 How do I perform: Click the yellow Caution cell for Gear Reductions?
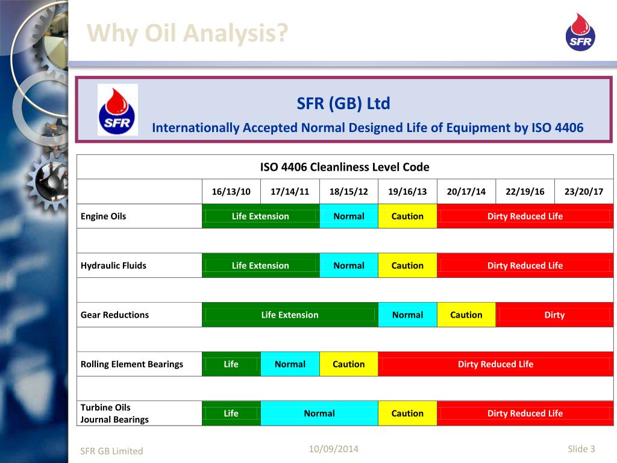click(466, 315)
